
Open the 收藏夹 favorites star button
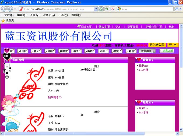(7, 20)
